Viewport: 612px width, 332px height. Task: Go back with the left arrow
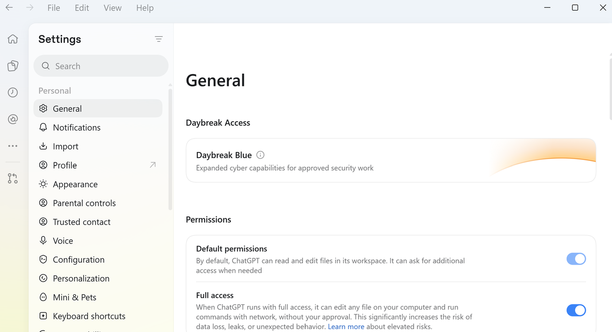9,8
